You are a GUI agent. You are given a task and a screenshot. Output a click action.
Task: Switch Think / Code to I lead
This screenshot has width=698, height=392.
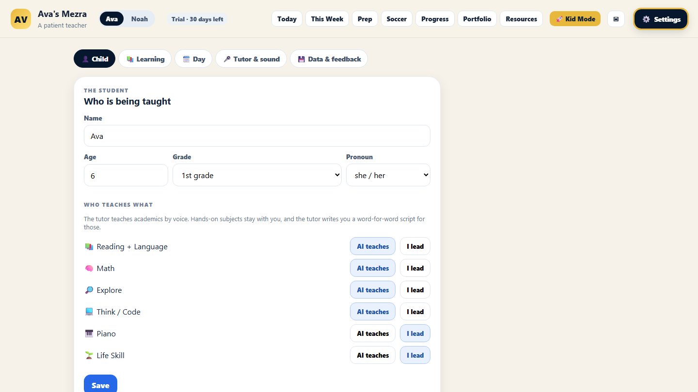415,312
